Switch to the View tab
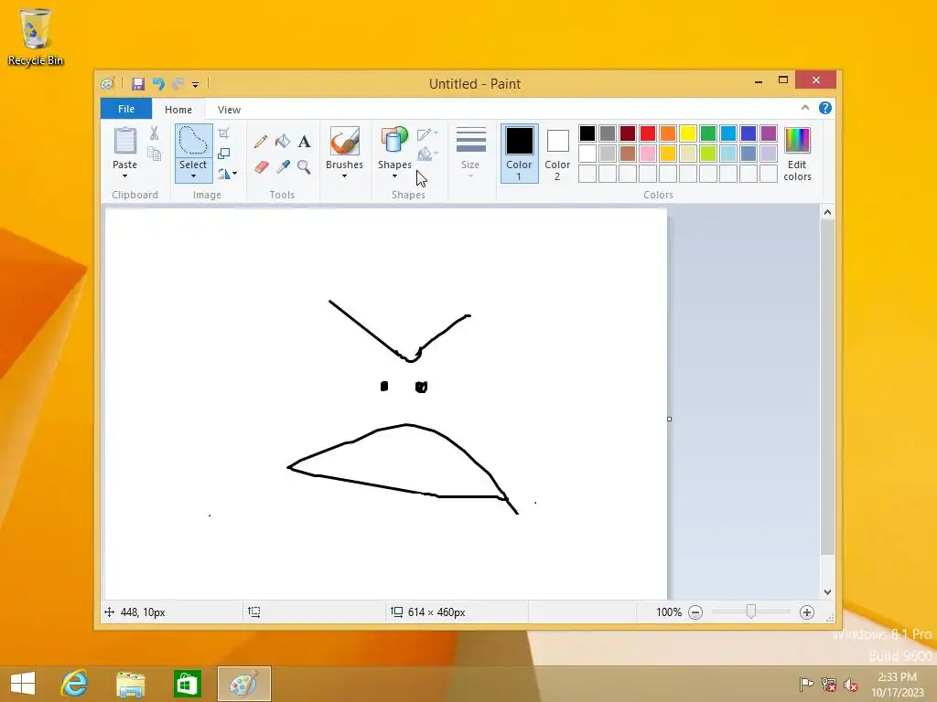The image size is (937, 702). [229, 110]
